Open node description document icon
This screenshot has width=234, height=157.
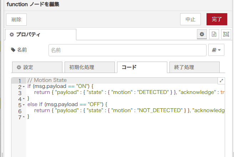coord(214,34)
